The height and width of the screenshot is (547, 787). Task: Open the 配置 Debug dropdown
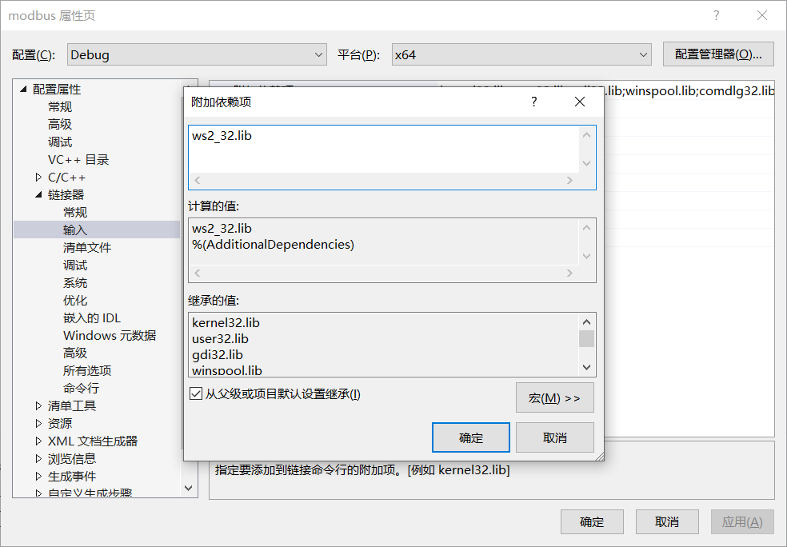click(x=197, y=54)
